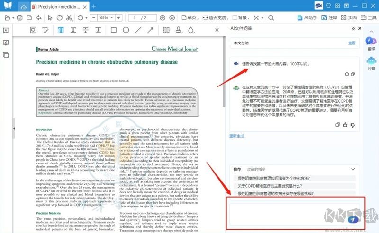
Task: Open file with the folder icon
Action: (x=7, y=17)
